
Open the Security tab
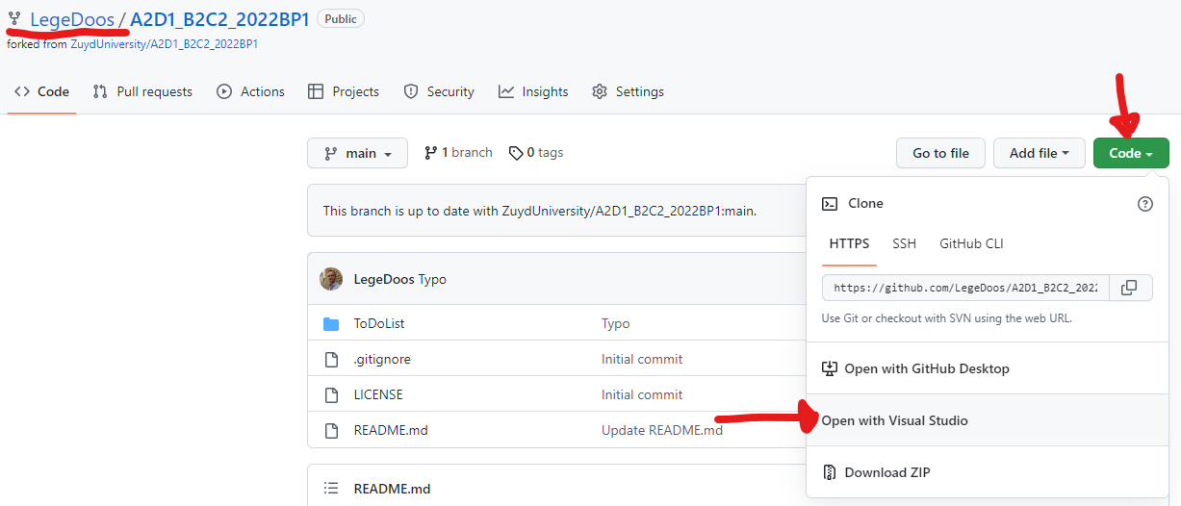(438, 91)
